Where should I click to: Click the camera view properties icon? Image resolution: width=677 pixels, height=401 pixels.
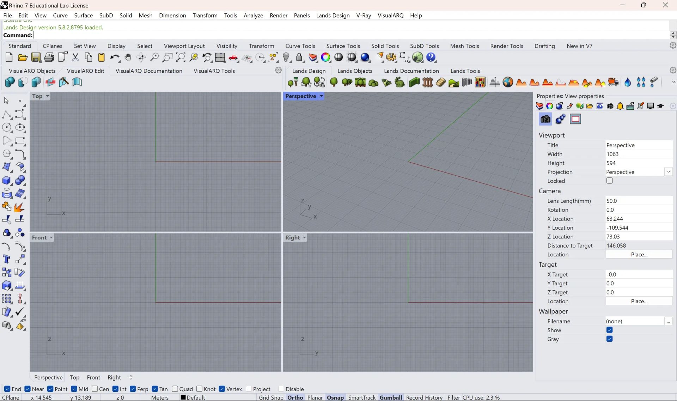click(x=545, y=119)
